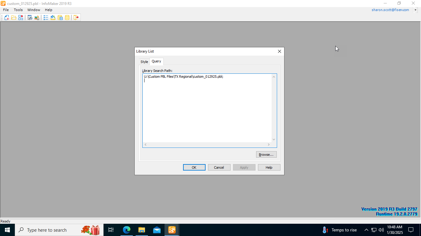Viewport: 421px width, 236px height.
Task: Click the New object toolbar icon
Action: pos(6,18)
